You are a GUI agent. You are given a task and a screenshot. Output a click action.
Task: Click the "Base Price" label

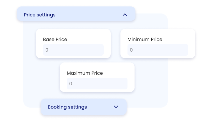tap(55, 39)
